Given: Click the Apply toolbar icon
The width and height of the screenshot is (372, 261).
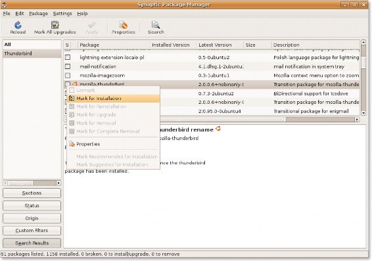Looking at the screenshot, I should coord(91,25).
